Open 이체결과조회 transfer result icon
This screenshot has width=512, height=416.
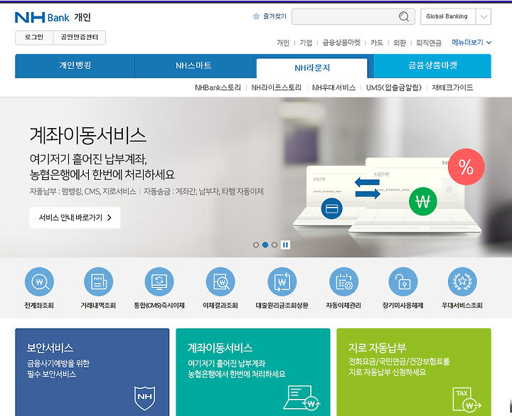(220, 282)
